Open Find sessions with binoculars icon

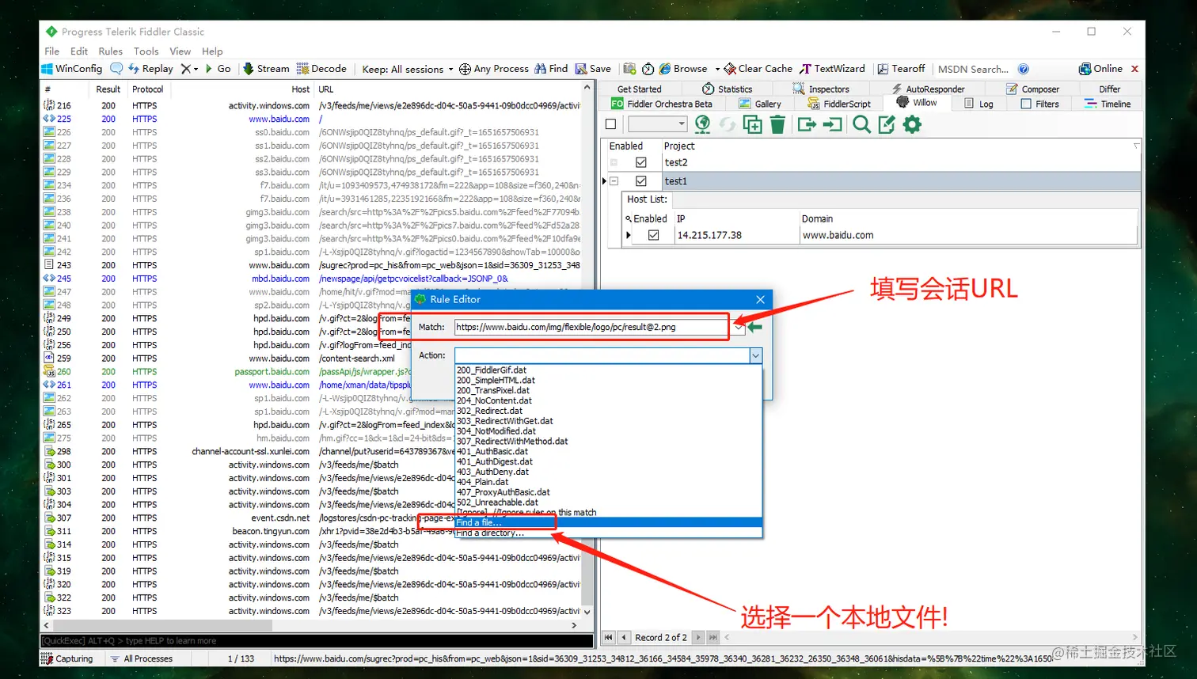tap(551, 69)
